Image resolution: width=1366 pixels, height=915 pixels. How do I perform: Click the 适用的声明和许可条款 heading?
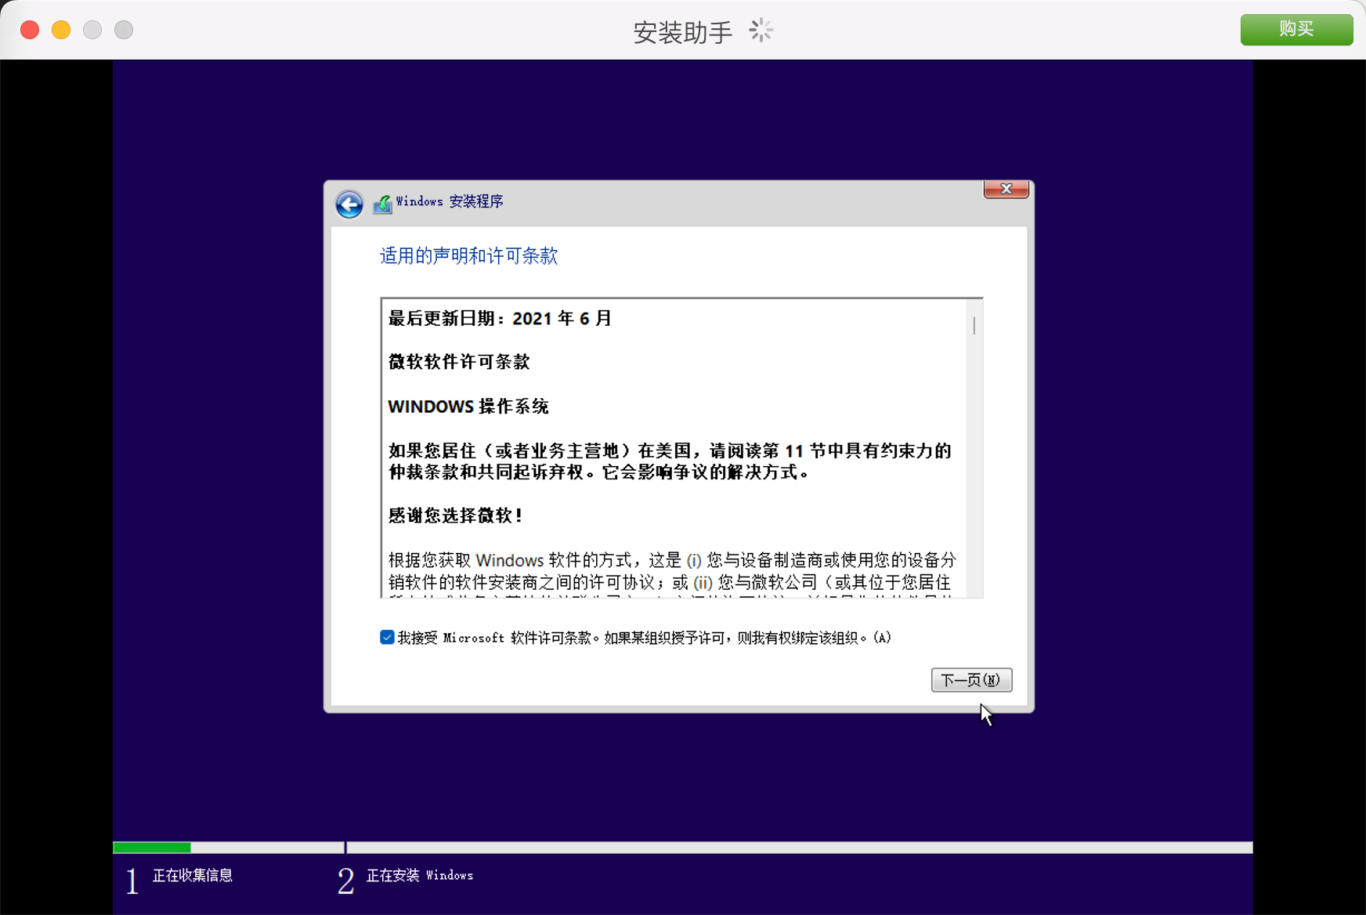(468, 256)
